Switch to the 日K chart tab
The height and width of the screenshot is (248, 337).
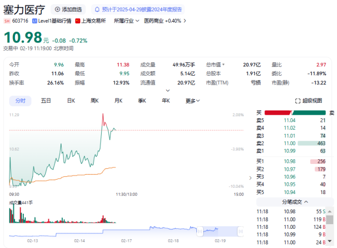click(x=71, y=101)
